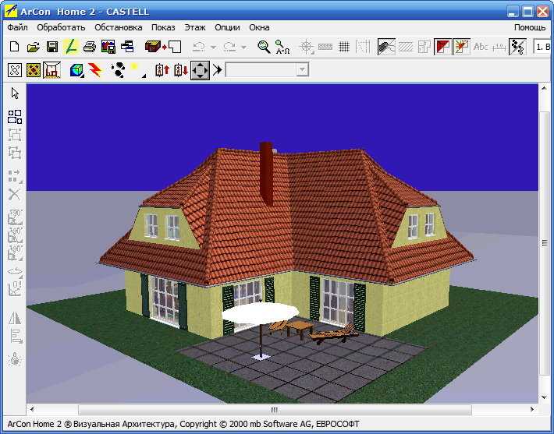The width and height of the screenshot is (554, 434).
Task: Click the red chimney on the house roof
Action: pyautogui.click(x=266, y=173)
